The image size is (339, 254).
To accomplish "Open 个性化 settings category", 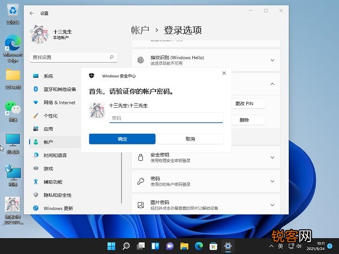I will pos(55,116).
